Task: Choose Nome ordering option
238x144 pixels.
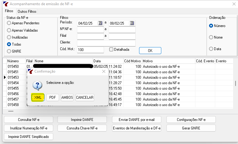Action: [211, 37]
